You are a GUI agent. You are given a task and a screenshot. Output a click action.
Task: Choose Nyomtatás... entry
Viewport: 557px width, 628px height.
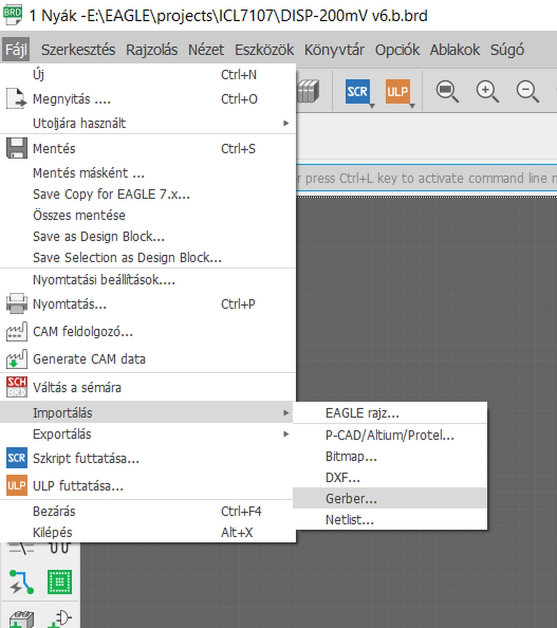(148, 304)
